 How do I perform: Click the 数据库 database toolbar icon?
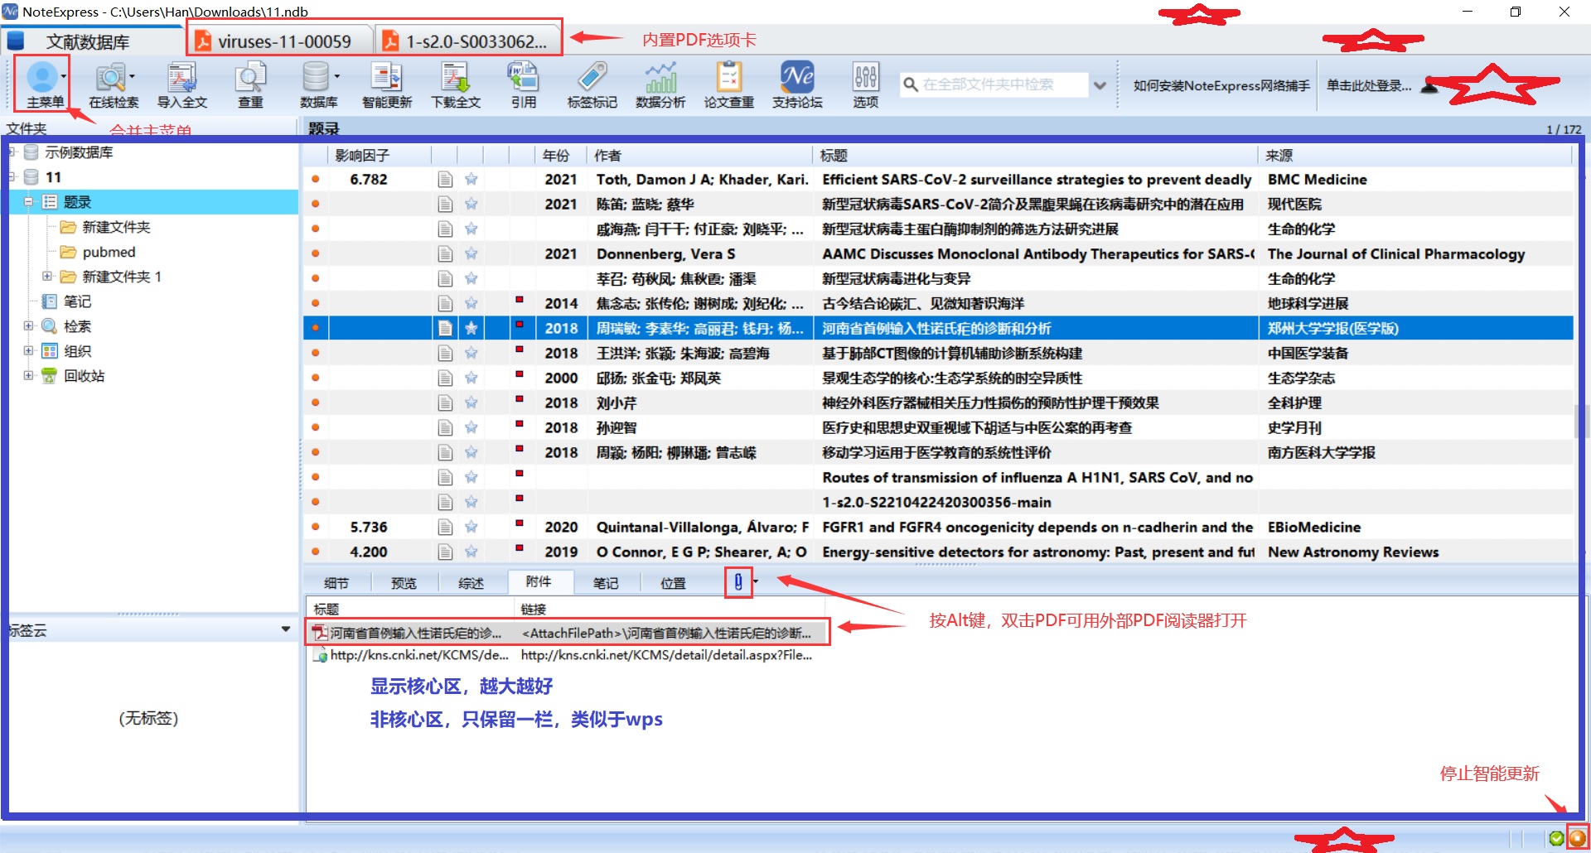[x=316, y=78]
